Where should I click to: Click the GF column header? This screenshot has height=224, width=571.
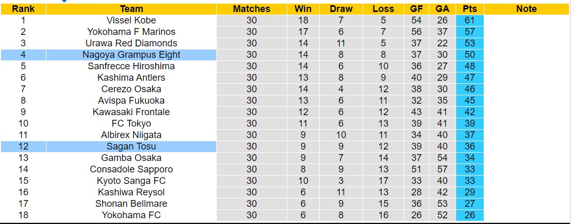(x=416, y=9)
